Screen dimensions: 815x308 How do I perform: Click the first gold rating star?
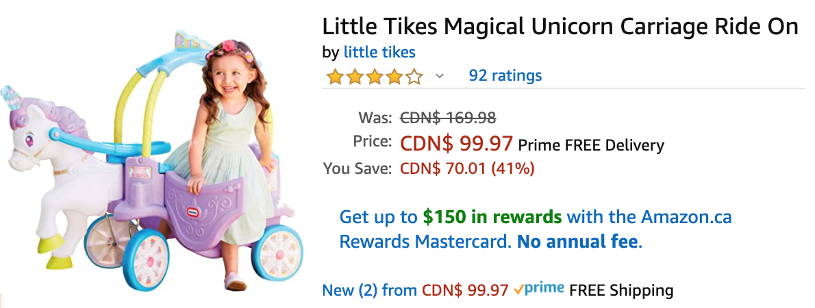(x=335, y=76)
